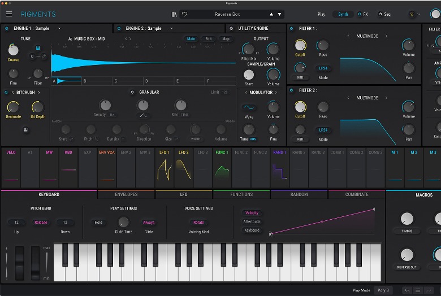Switch to the Functions tab

[241, 194]
